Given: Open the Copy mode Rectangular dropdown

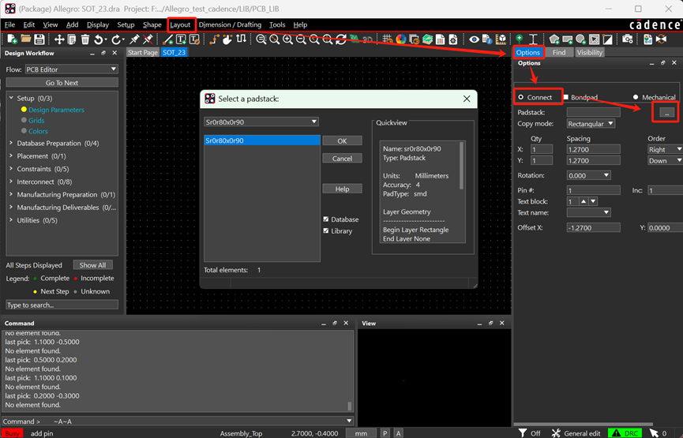Looking at the screenshot, I should [x=591, y=124].
